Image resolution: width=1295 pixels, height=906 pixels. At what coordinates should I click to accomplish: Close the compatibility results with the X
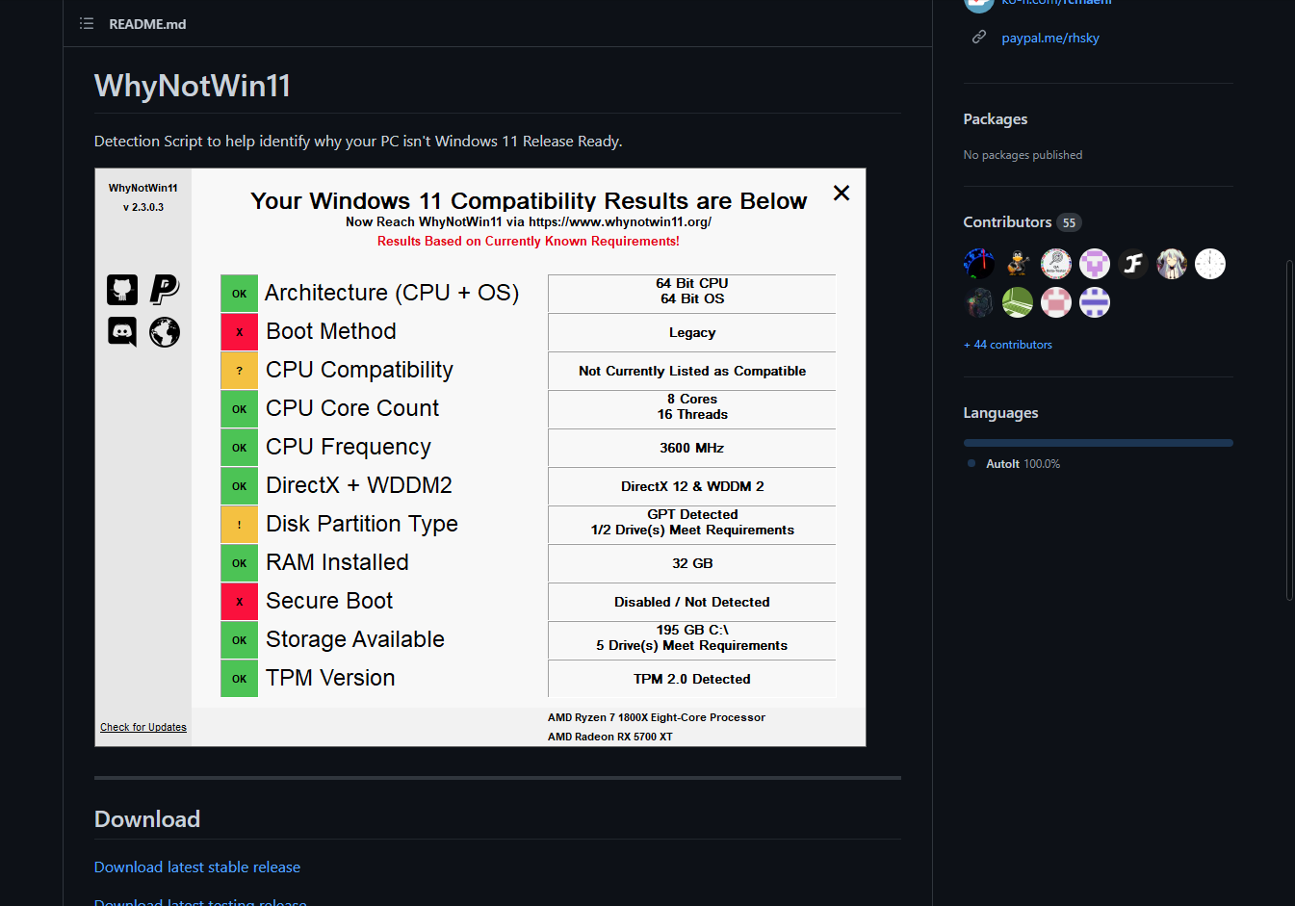coord(842,193)
